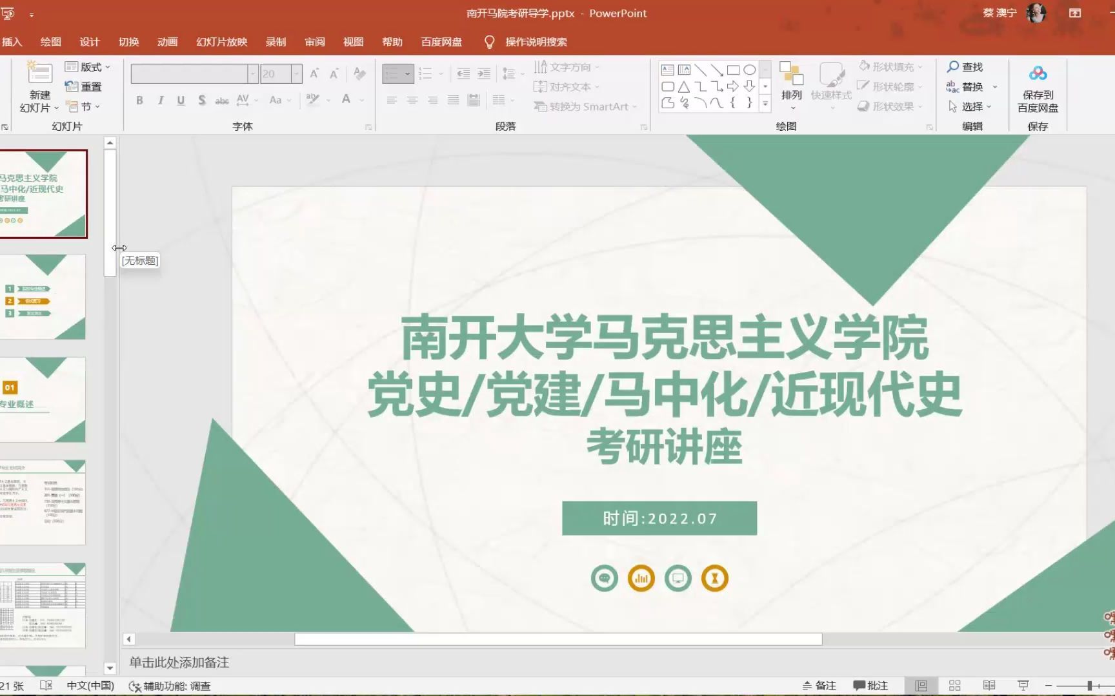The width and height of the screenshot is (1115, 696).
Task: Open Shape Fill (形状填充) menu
Action: point(890,67)
